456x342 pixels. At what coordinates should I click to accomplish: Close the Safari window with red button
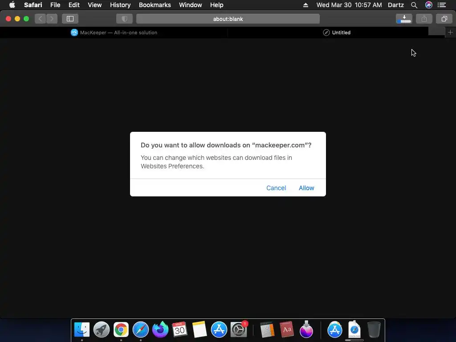[x=8, y=19]
